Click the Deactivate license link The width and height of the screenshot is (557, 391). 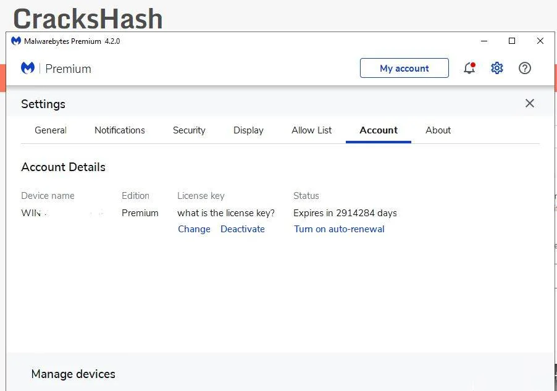pos(243,229)
